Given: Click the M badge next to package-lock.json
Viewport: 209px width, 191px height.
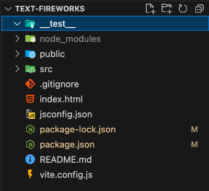Looking at the screenshot, I should [194, 129].
